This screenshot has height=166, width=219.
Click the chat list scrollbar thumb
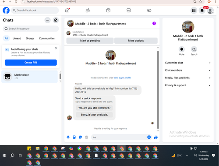click(60, 76)
